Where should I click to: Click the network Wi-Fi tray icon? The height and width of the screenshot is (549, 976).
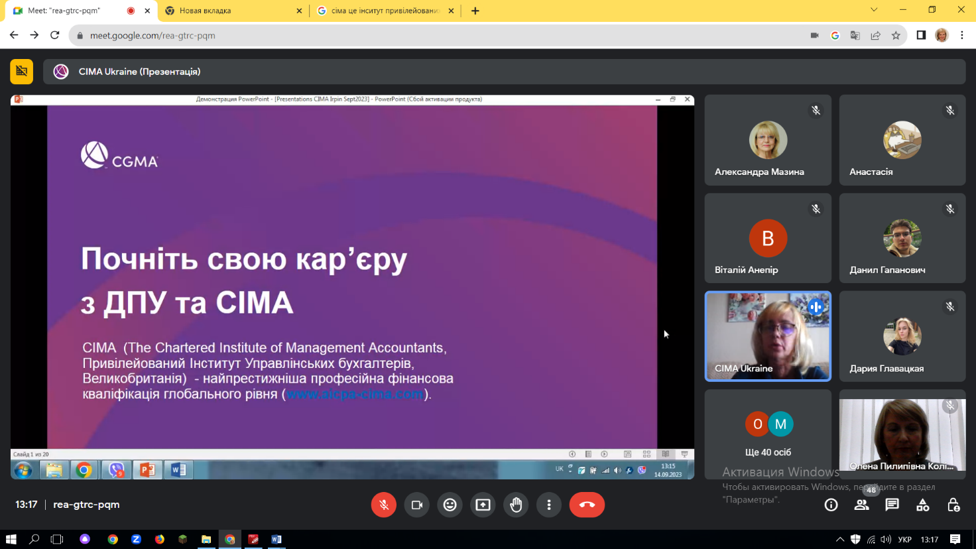tap(871, 539)
